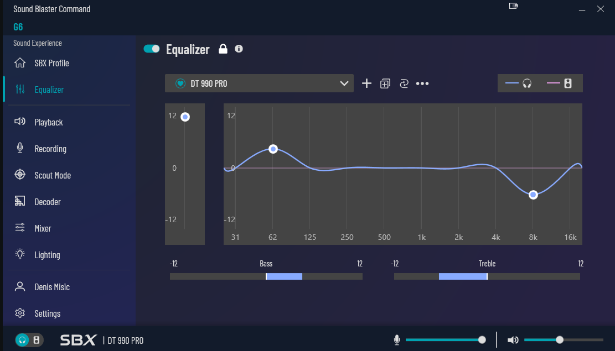
Task: Click DT 990 PRO label in footer
Action: (x=126, y=340)
